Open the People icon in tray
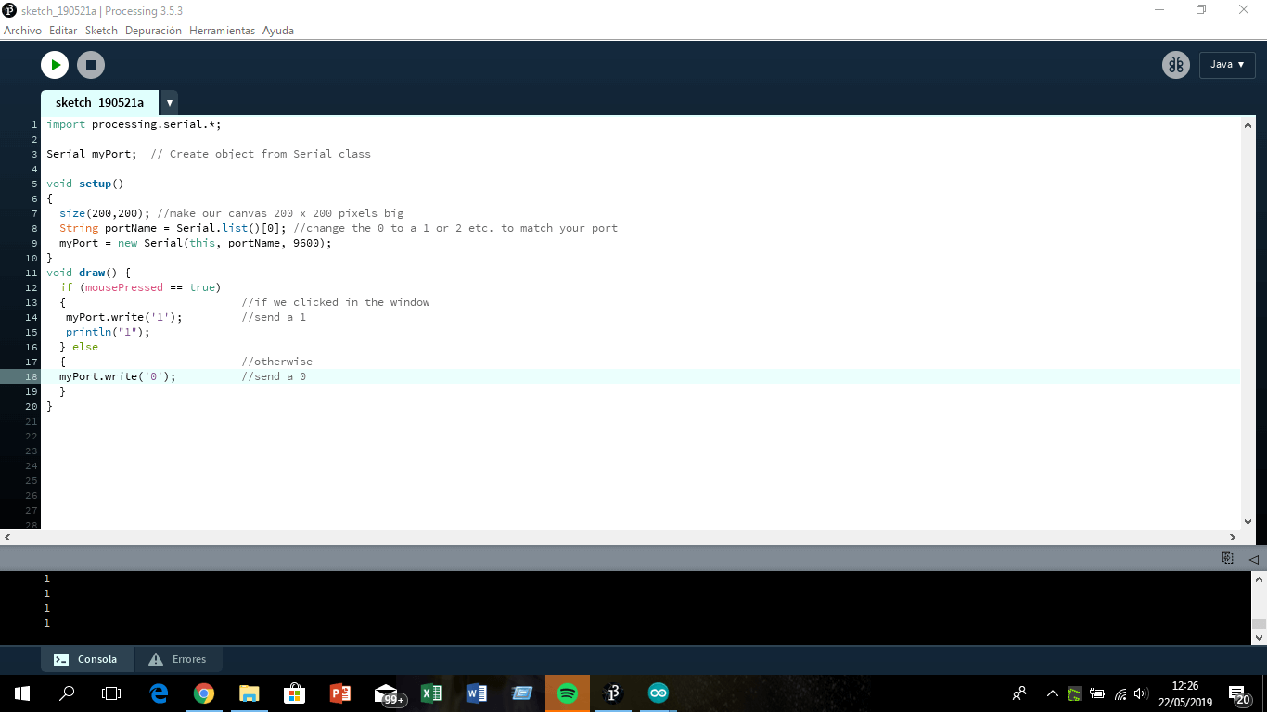The height and width of the screenshot is (712, 1267). [1019, 693]
